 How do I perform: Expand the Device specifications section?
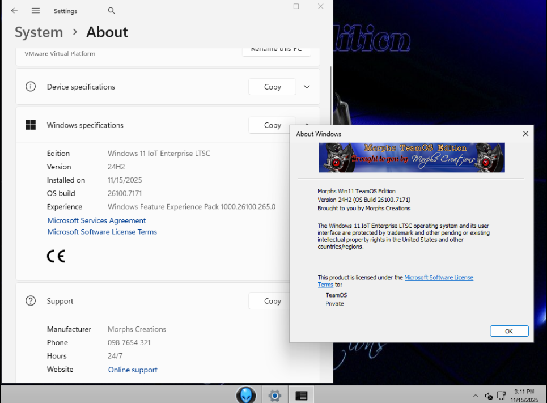click(x=307, y=87)
